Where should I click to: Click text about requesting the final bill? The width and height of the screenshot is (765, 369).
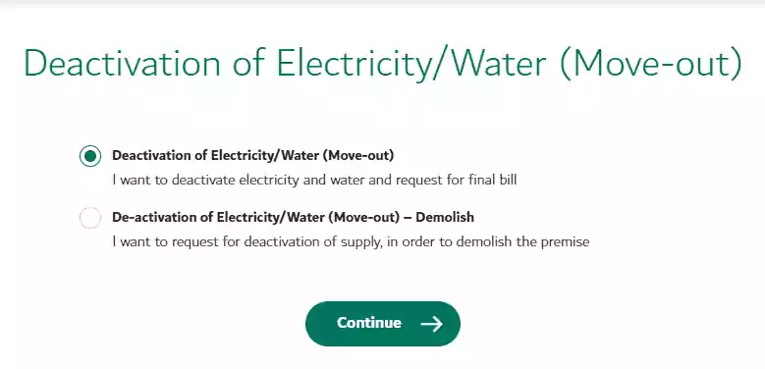tap(314, 180)
